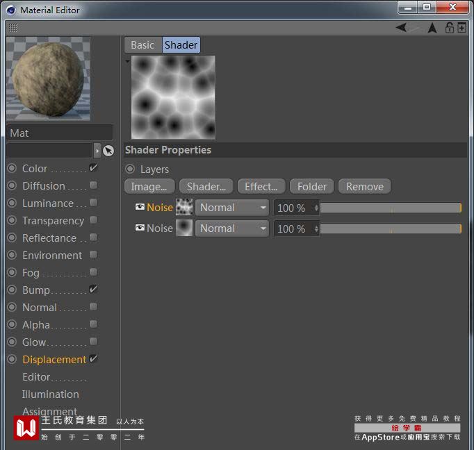Open new manager via plus window icon
474x450 pixels.
coord(461,28)
